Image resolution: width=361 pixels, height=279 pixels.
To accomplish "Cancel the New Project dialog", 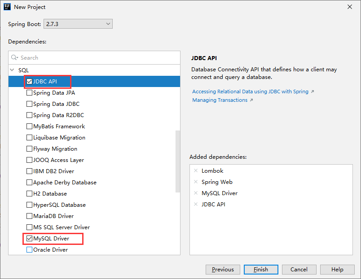I will 299,269.
